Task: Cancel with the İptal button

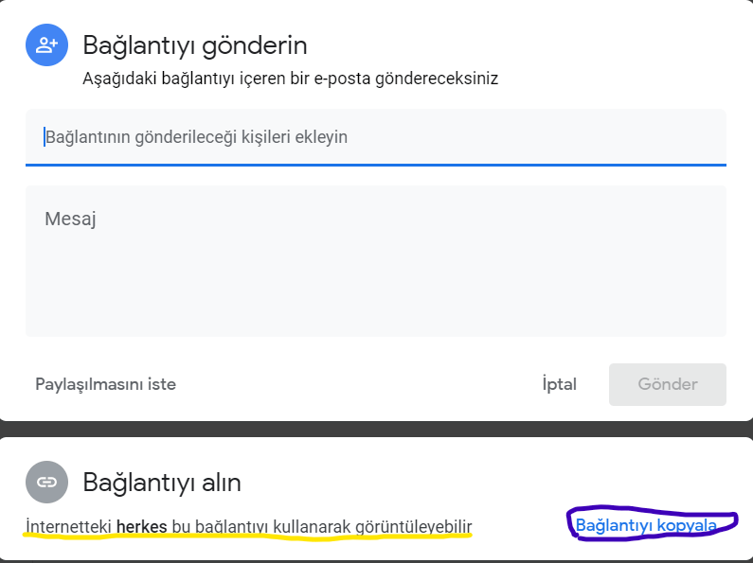Action: click(x=559, y=384)
